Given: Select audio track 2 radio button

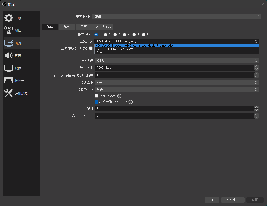Looking at the screenshot, I should tap(106, 35).
